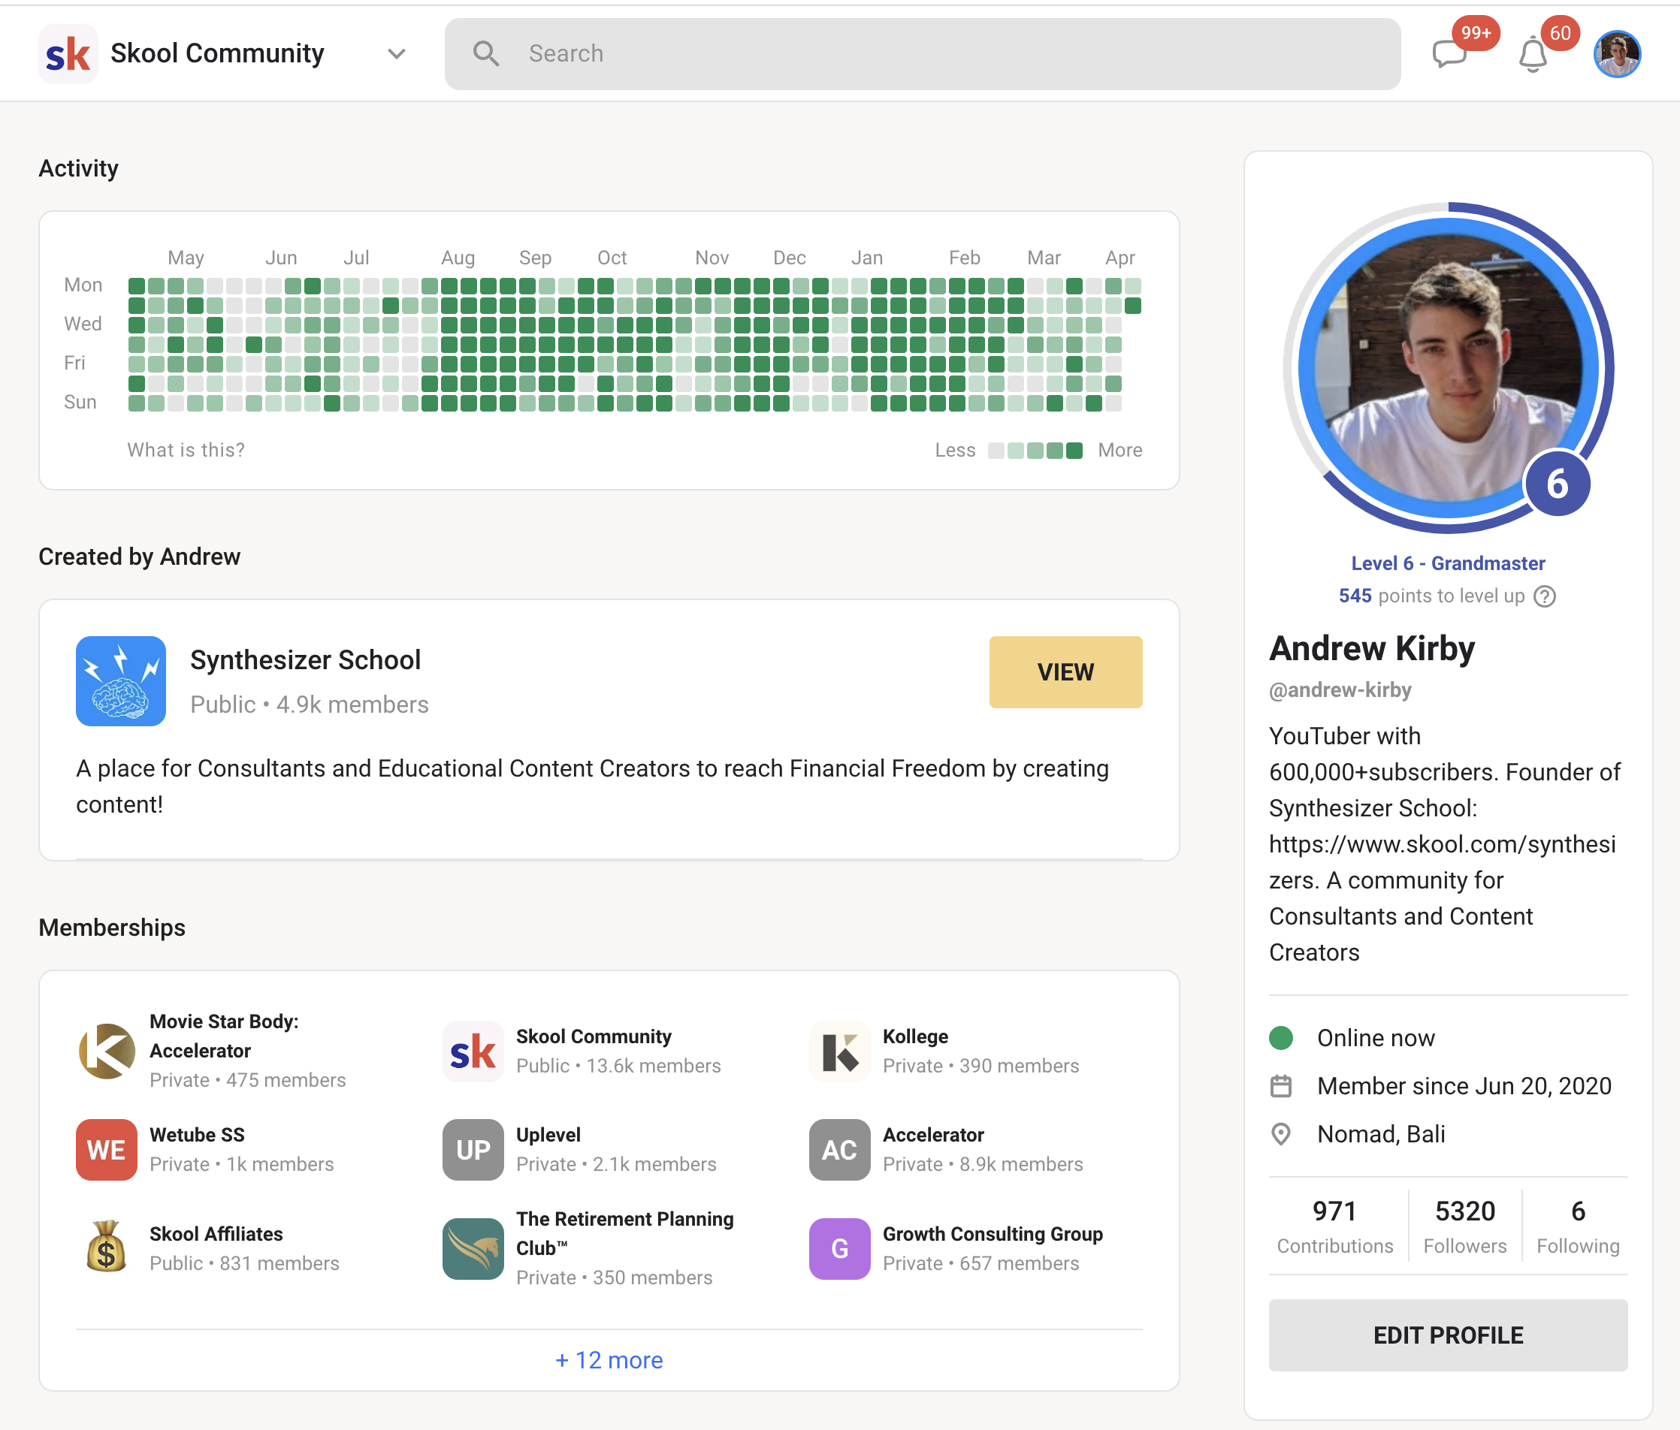Click the online now green status indicator

pyautogui.click(x=1281, y=1037)
